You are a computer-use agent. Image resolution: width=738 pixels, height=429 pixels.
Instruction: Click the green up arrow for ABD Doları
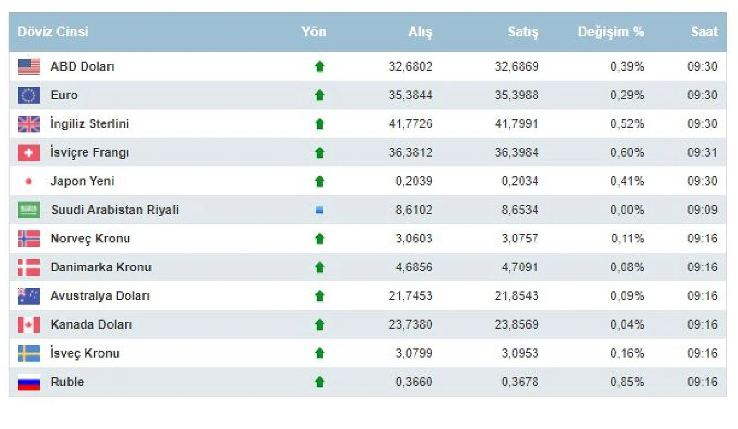(x=321, y=66)
